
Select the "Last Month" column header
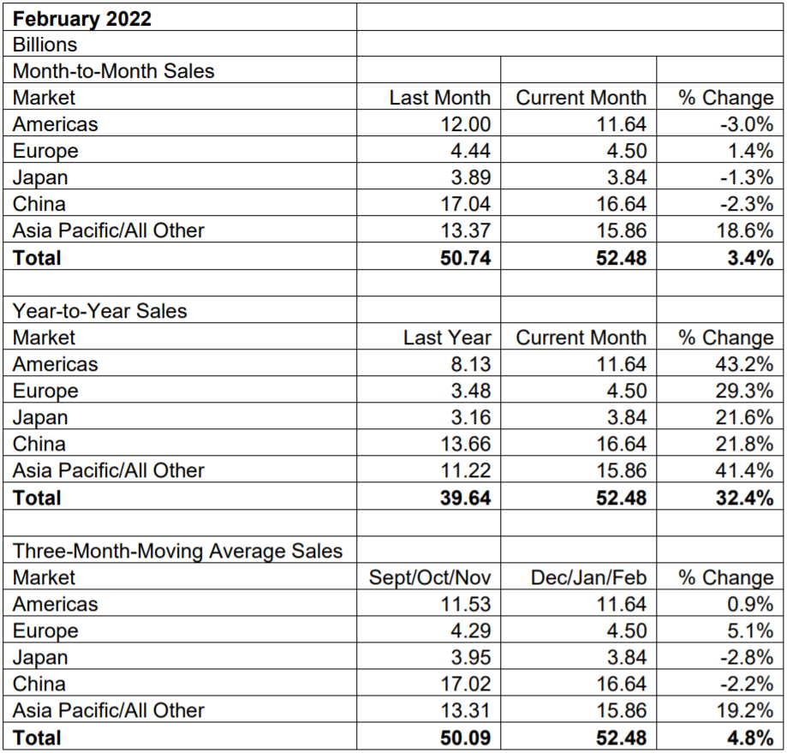439,98
